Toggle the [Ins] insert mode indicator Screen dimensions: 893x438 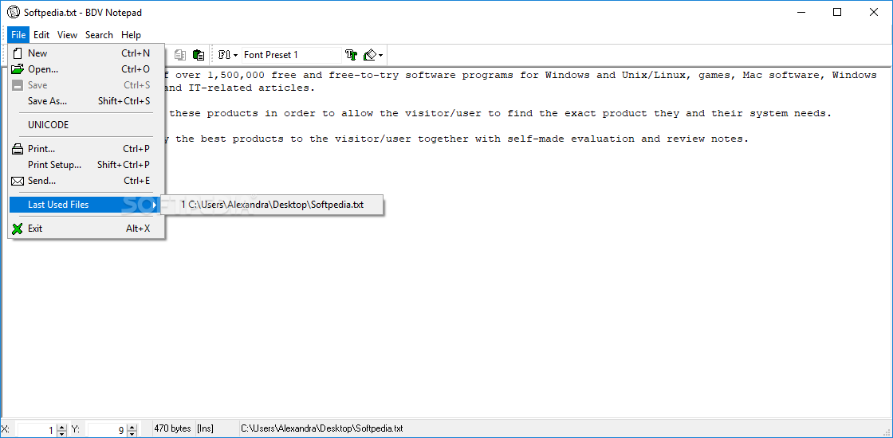coord(205,428)
